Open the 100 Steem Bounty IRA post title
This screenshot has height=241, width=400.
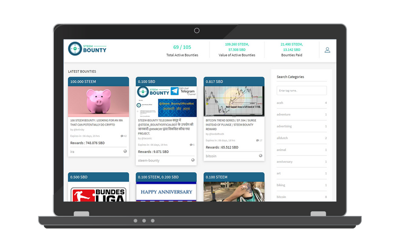pyautogui.click(x=96, y=122)
